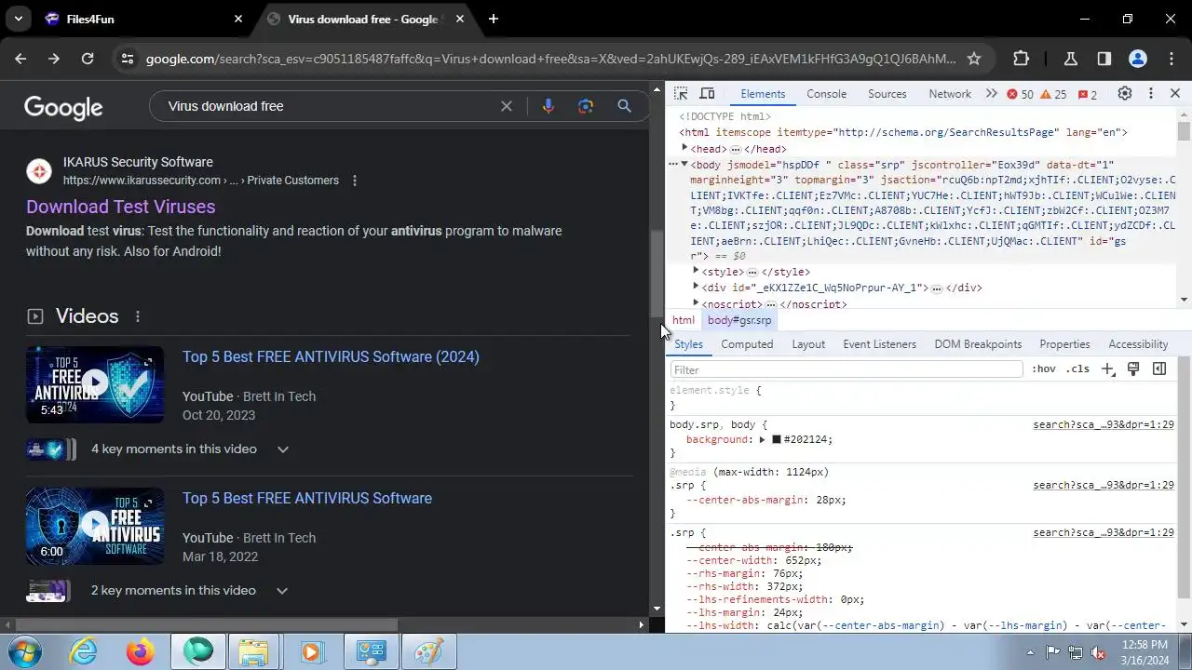1192x670 pixels.
Task: Open the DevTools settings gear
Action: click(1125, 94)
